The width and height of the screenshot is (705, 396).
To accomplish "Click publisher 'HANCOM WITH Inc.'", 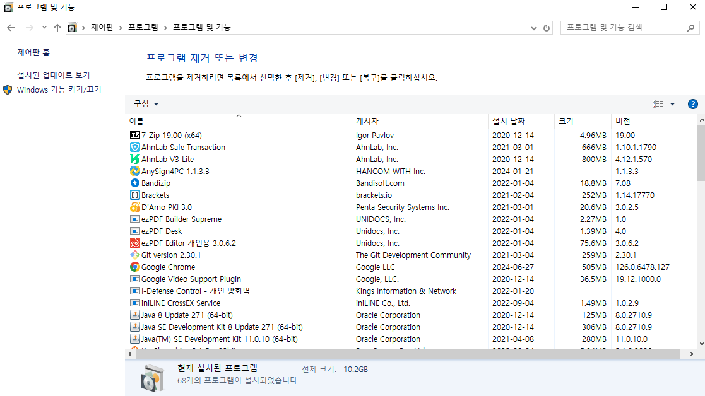I will (390, 171).
